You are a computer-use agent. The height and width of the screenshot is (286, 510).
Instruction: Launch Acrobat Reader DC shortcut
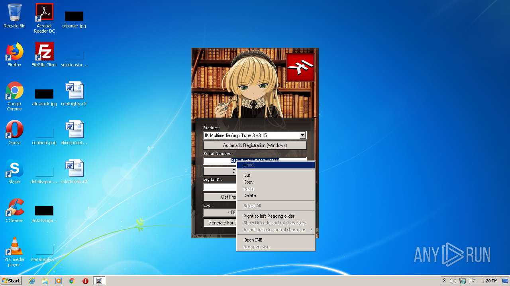[44, 18]
